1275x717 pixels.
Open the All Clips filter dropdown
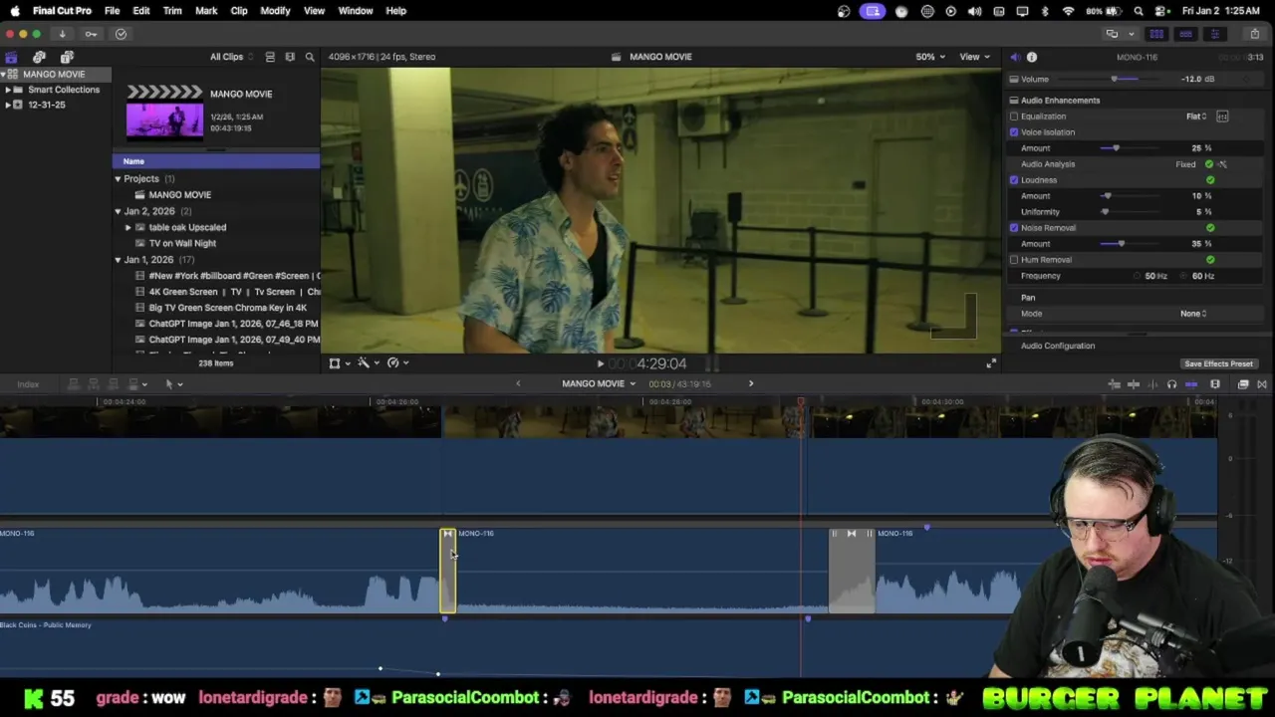(230, 57)
